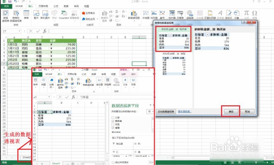Click the 日程表 timeline icon

click(x=180, y=14)
